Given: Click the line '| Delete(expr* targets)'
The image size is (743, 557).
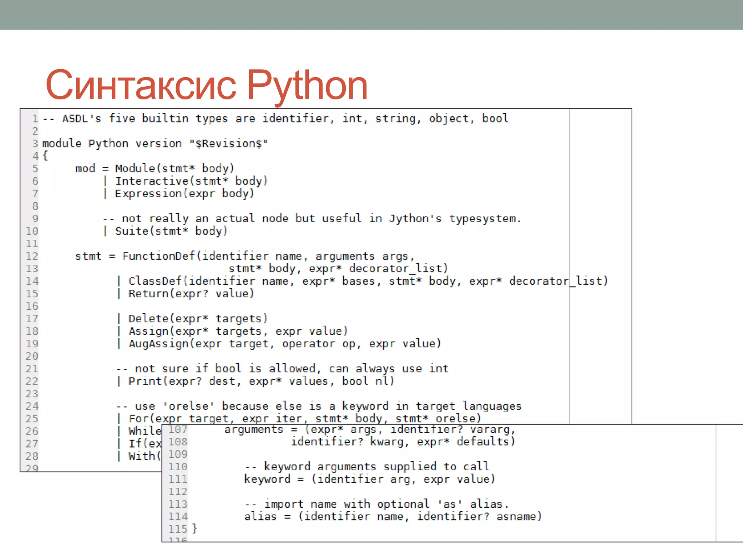Looking at the screenshot, I should click(x=192, y=319).
